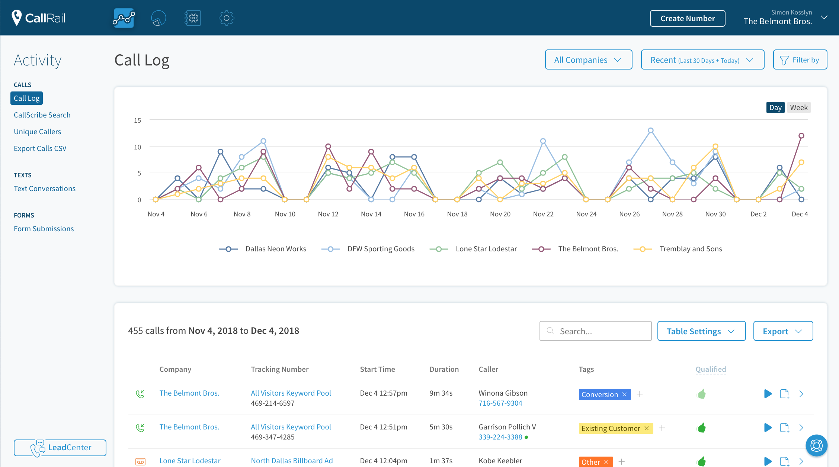The image size is (839, 467).
Task: Open Form Submissions in sidebar
Action: coord(44,229)
